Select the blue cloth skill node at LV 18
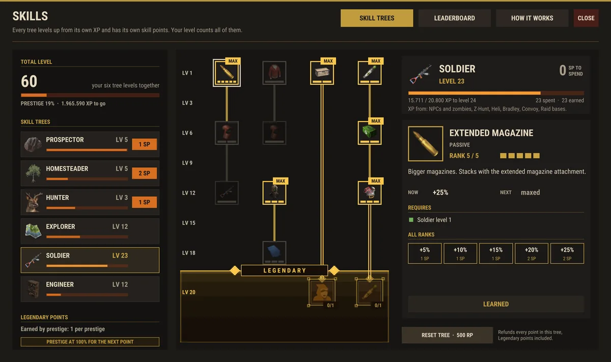Screen dimensions: 611x362 click(x=274, y=253)
